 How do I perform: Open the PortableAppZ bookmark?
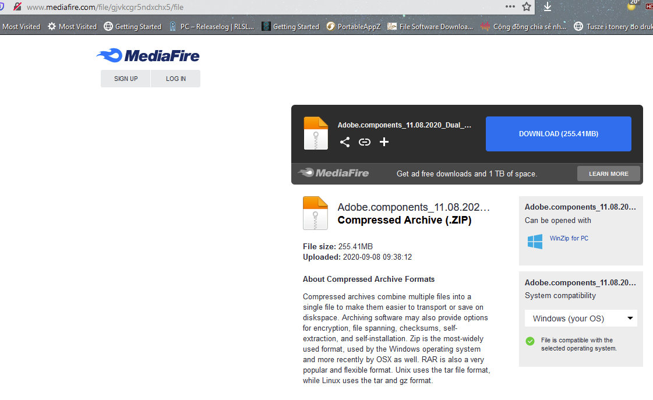(x=353, y=26)
